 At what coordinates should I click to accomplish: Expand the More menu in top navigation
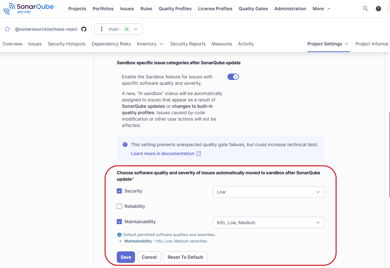pyautogui.click(x=321, y=9)
